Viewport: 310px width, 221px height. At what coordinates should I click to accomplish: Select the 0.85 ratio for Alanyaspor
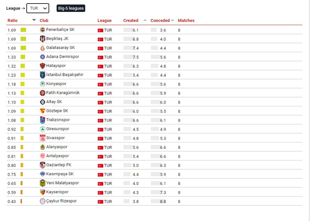coord(12,148)
